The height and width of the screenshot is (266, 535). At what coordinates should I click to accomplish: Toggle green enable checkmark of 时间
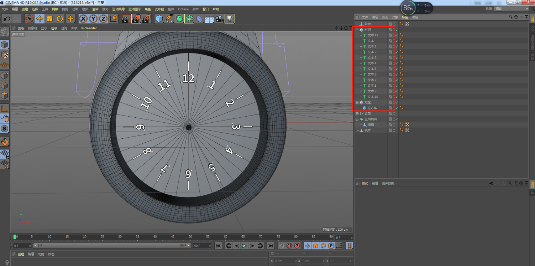(x=396, y=30)
